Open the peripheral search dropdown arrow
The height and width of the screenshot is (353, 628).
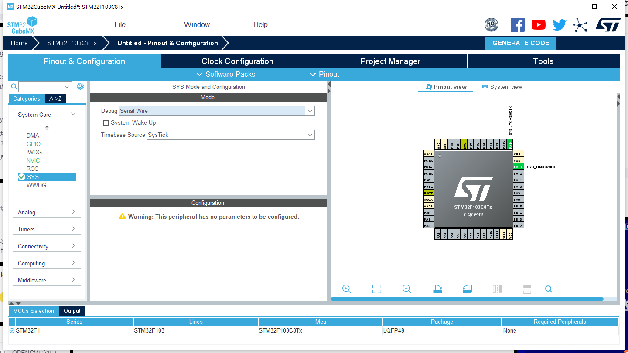click(x=67, y=87)
